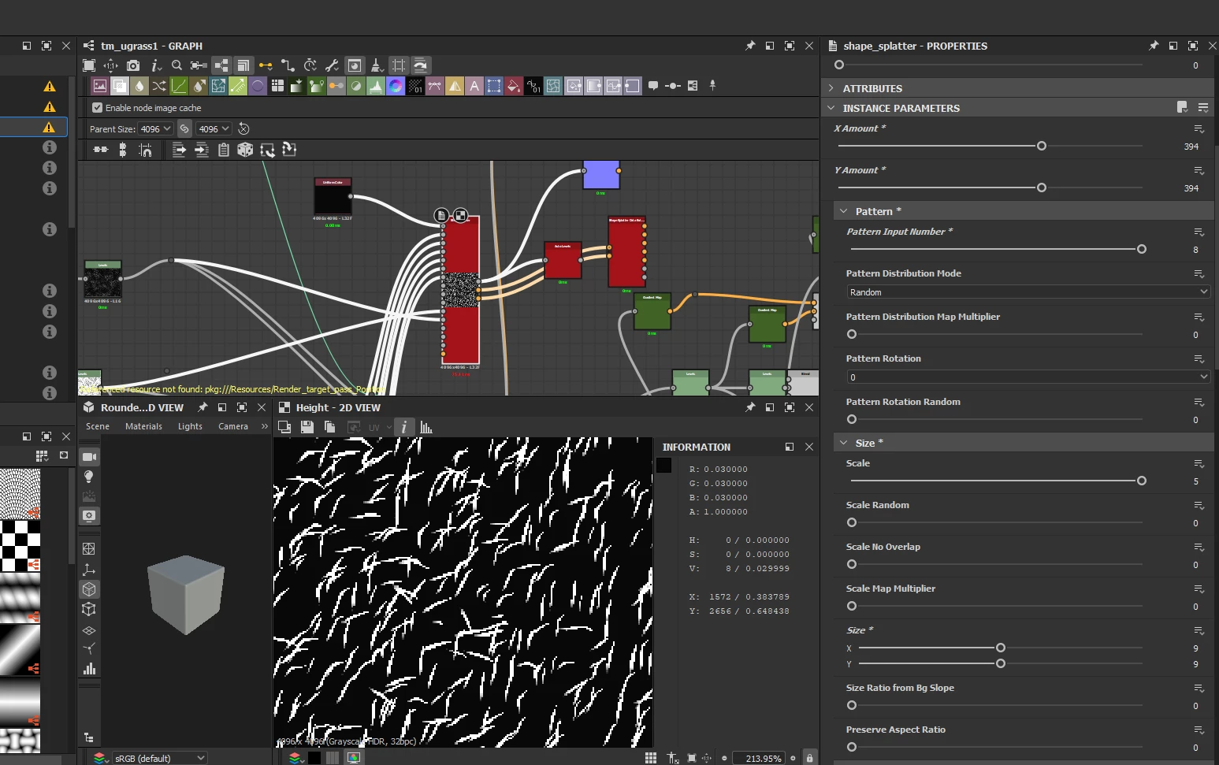
Task: Toggle the parent size link ratio button
Action: (184, 129)
